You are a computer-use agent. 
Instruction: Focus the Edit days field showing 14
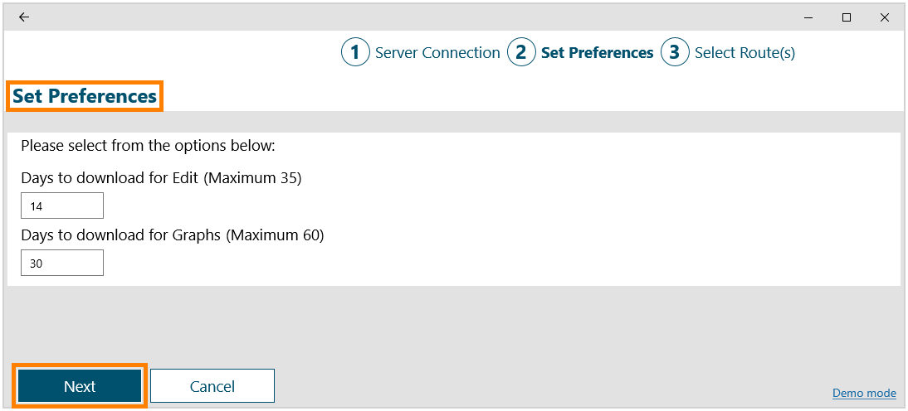coord(62,205)
